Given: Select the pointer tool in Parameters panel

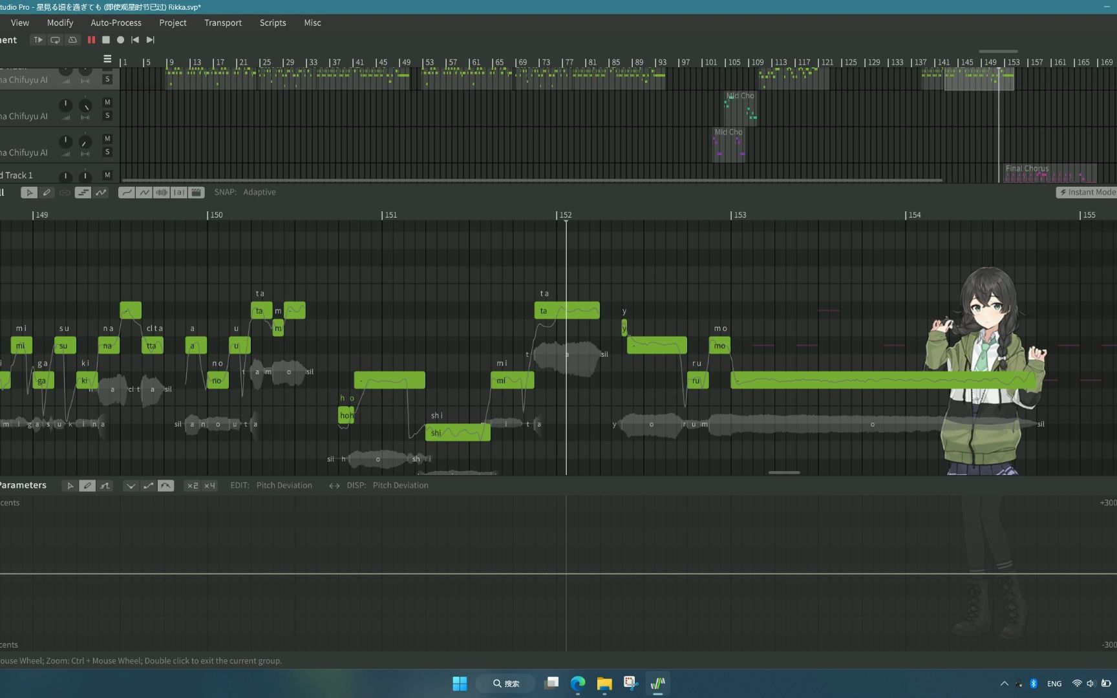Looking at the screenshot, I should tap(70, 485).
